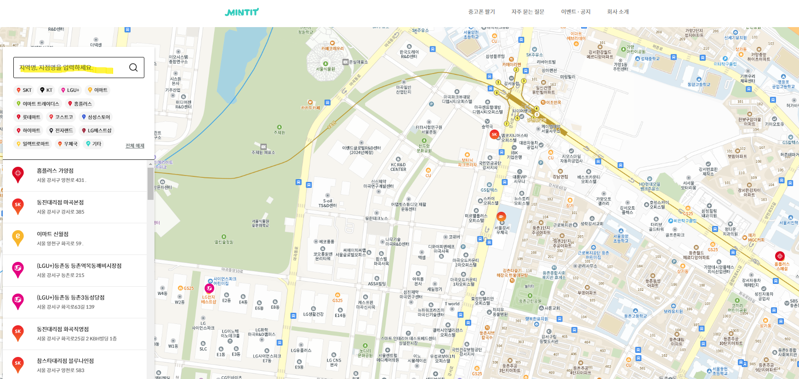Image resolution: width=799 pixels, height=379 pixels.
Task: Toggle the 코스트코 filter chip
Action: click(x=61, y=117)
